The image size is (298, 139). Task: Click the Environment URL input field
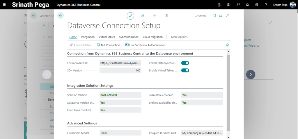120,63
